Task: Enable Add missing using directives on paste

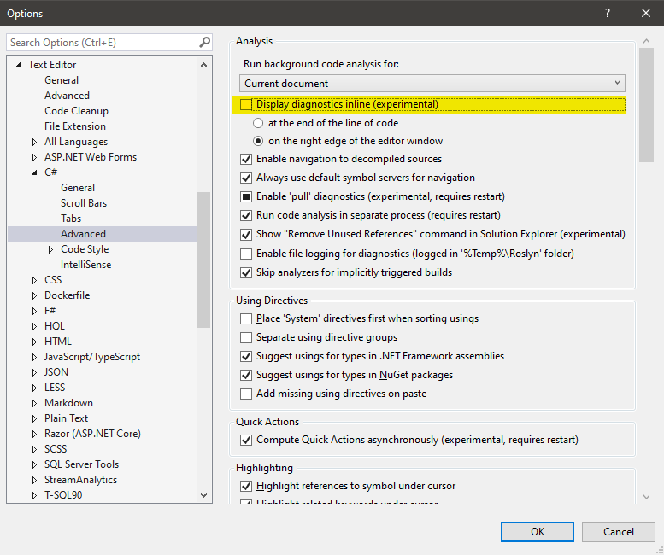Action: 246,394
